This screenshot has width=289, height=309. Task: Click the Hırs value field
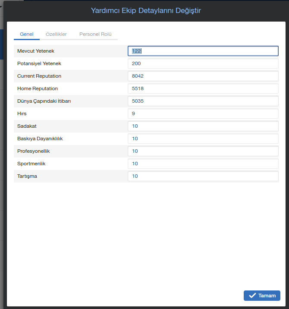pos(203,114)
